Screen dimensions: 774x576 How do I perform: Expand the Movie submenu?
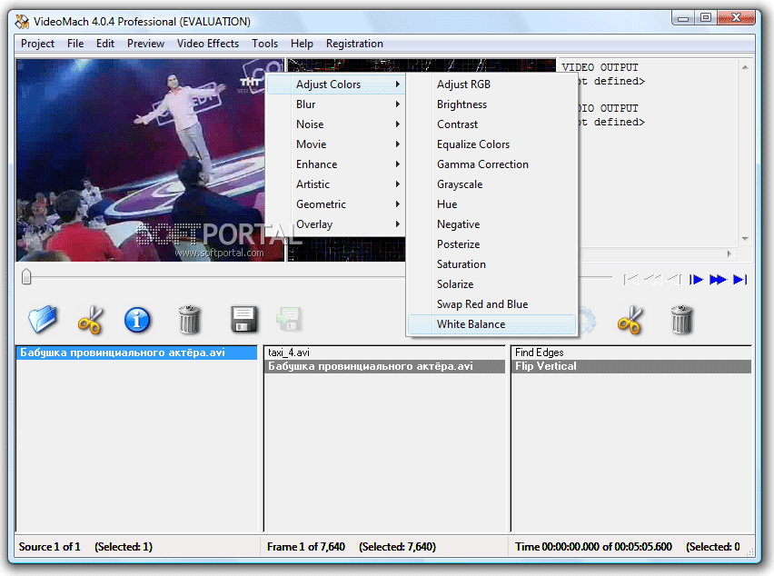[x=335, y=144]
